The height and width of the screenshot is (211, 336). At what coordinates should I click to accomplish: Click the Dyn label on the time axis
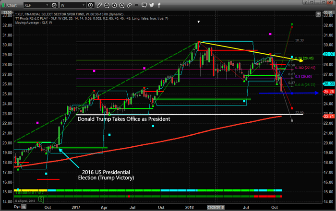point(17,207)
